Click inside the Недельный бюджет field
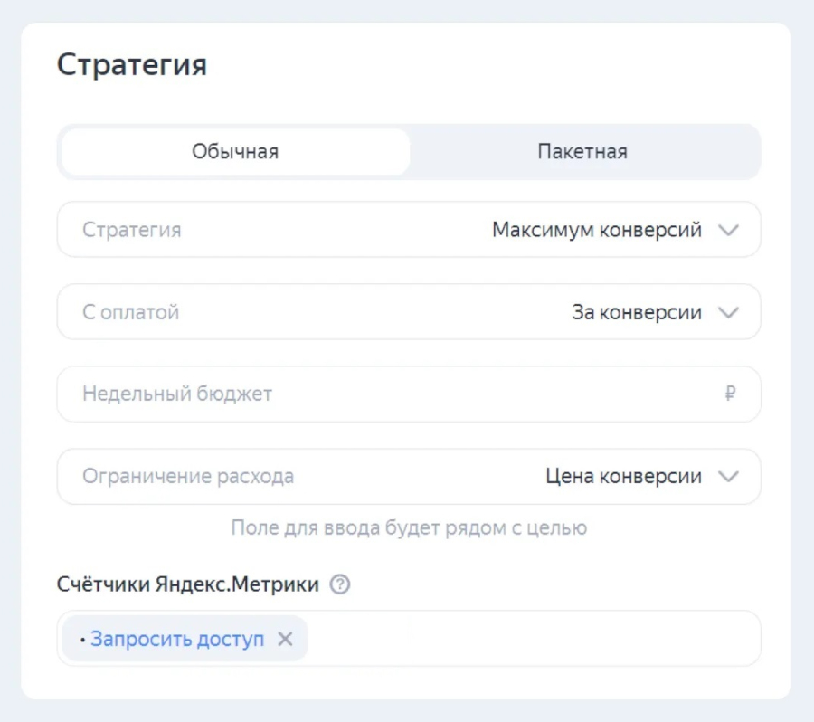The height and width of the screenshot is (722, 814). (271, 394)
